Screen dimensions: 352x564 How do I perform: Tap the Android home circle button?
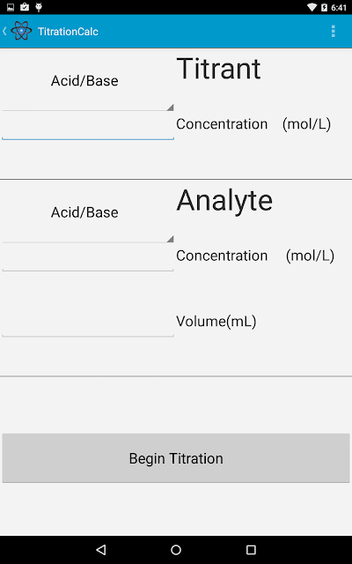176,549
